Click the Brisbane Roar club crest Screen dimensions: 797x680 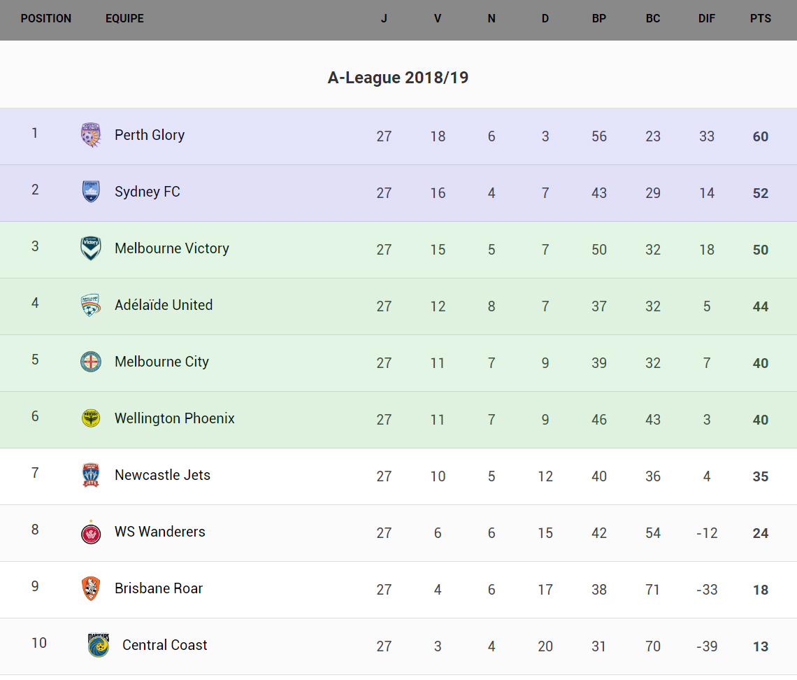pos(91,588)
